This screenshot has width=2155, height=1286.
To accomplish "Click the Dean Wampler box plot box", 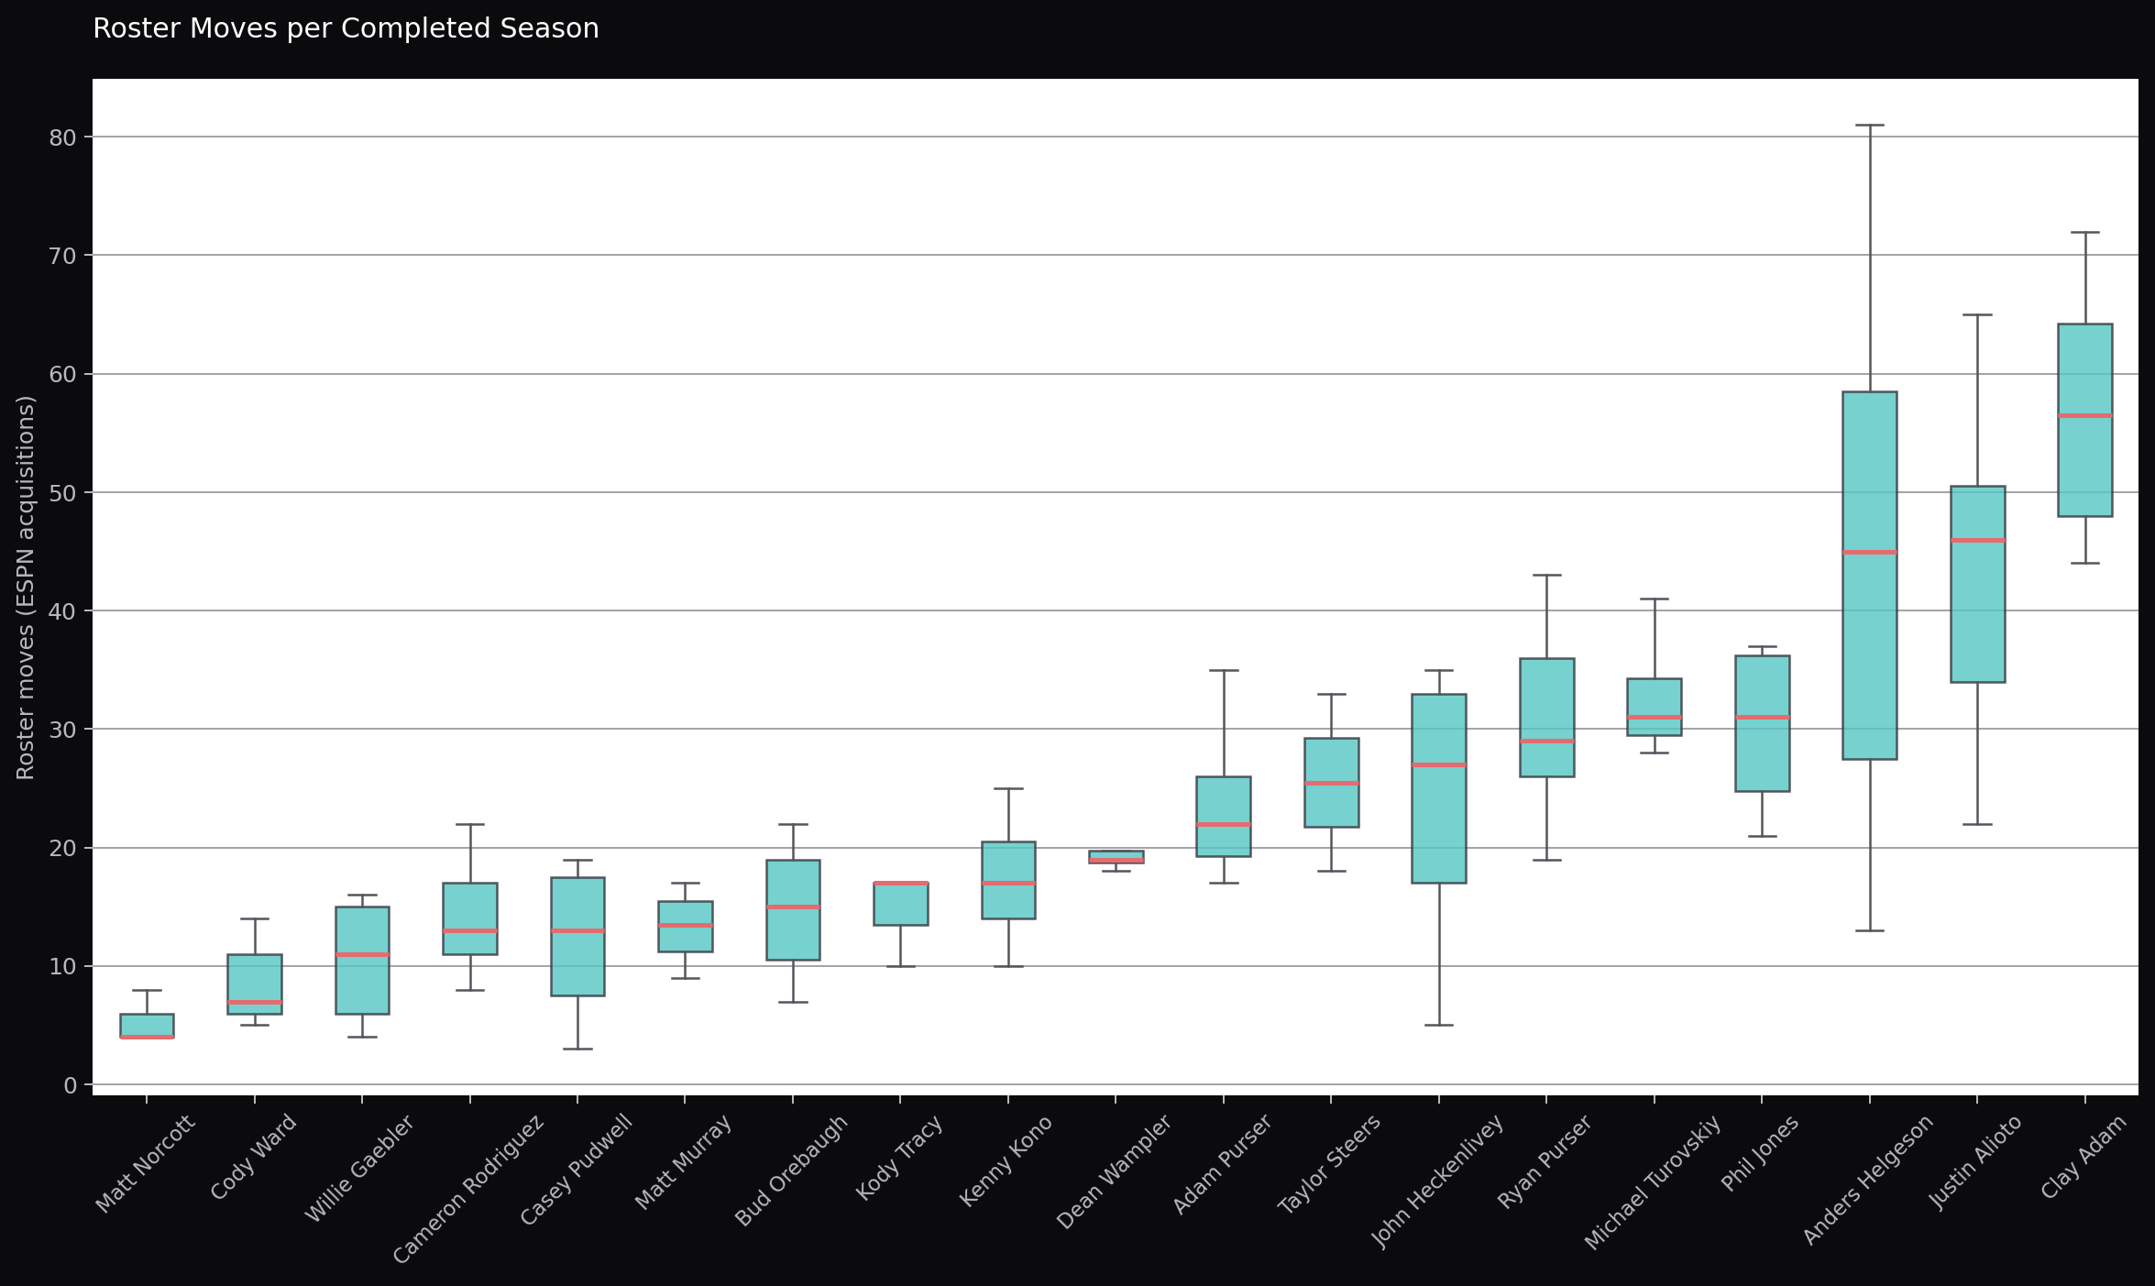I will pyautogui.click(x=1116, y=857).
